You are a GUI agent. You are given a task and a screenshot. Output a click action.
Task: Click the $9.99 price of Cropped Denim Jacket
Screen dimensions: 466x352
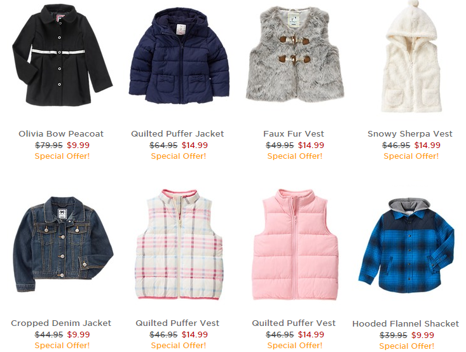coord(78,334)
